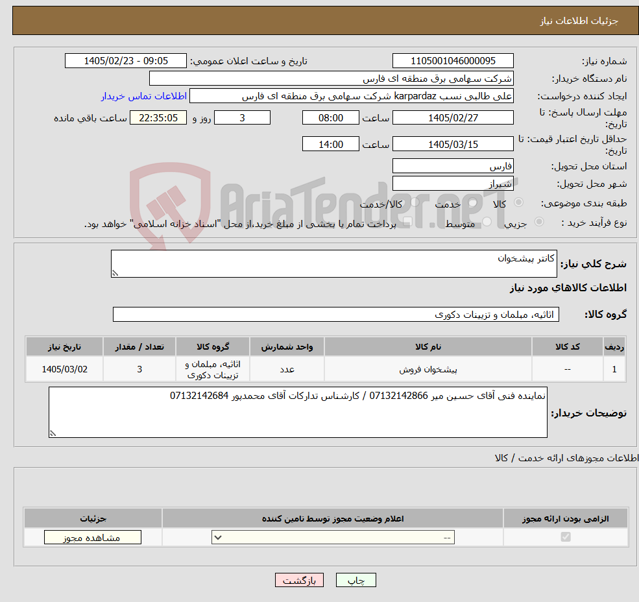The height and width of the screenshot is (602, 639).
Task: Click the شرح کلی نیاز textarea کانتر پیشخوان
Action: point(333,264)
